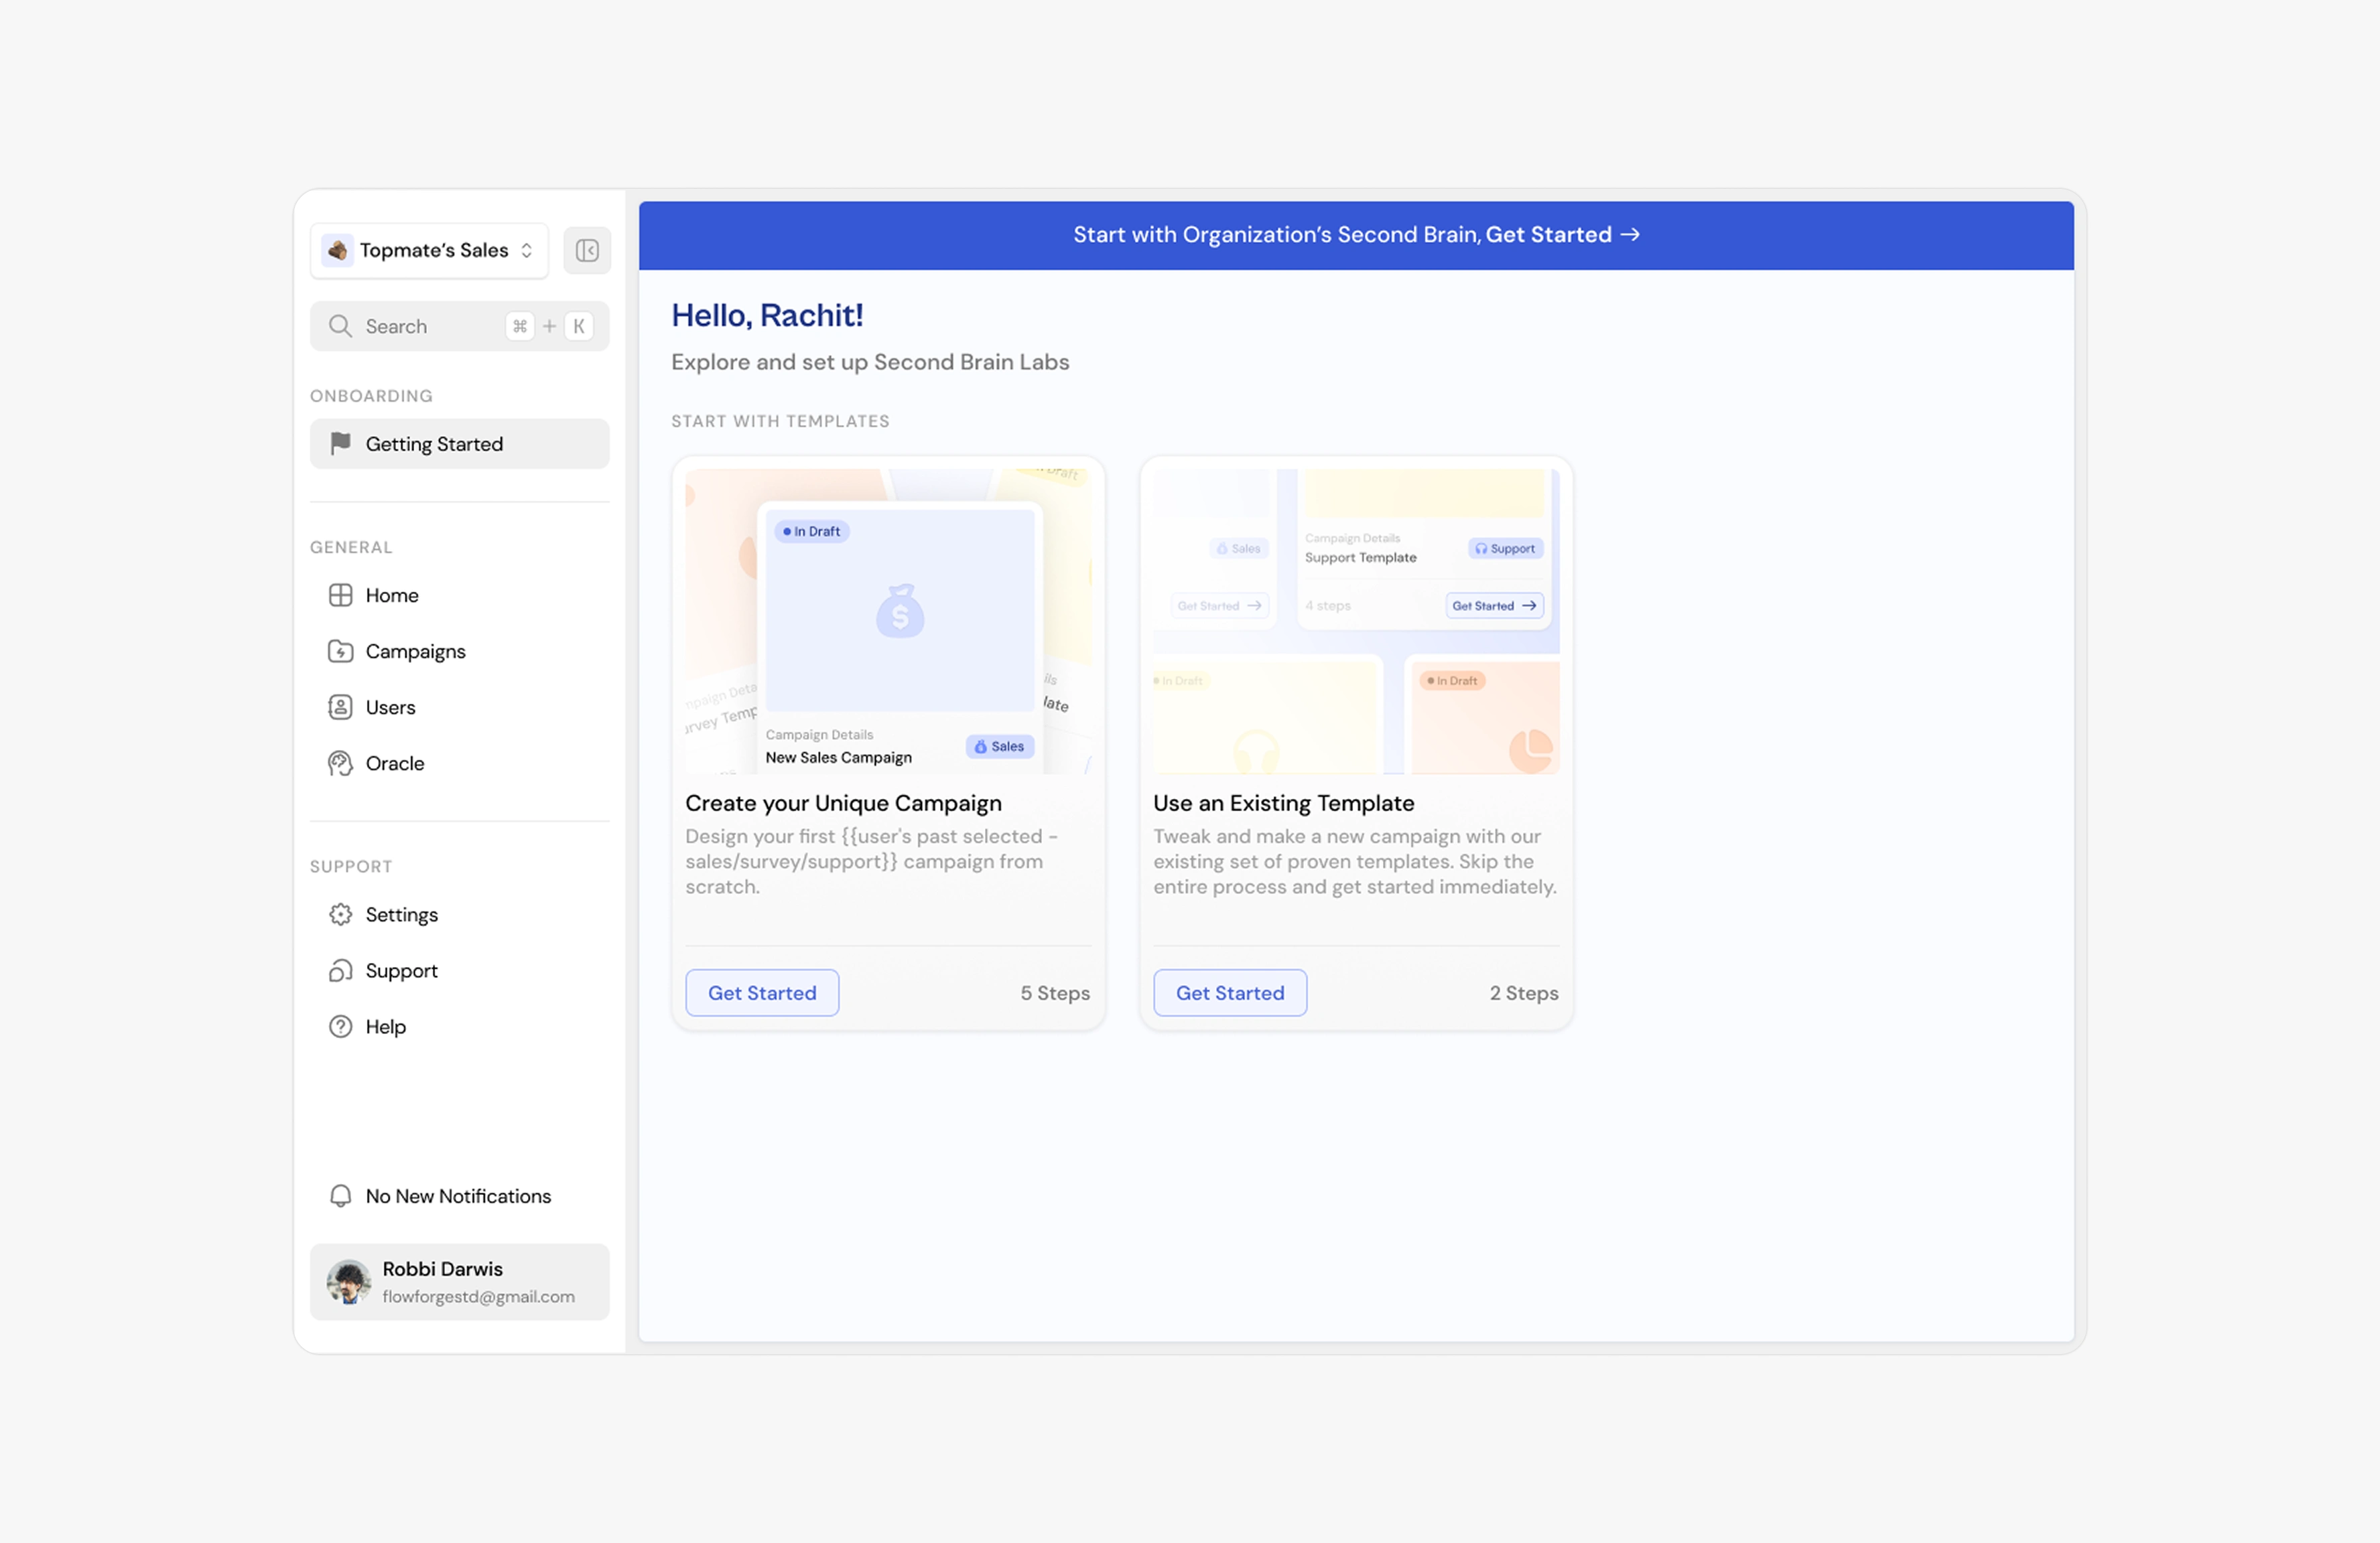Click the Second Brain Get Started banner link
Image resolution: width=2380 pixels, height=1543 pixels.
click(x=1561, y=234)
